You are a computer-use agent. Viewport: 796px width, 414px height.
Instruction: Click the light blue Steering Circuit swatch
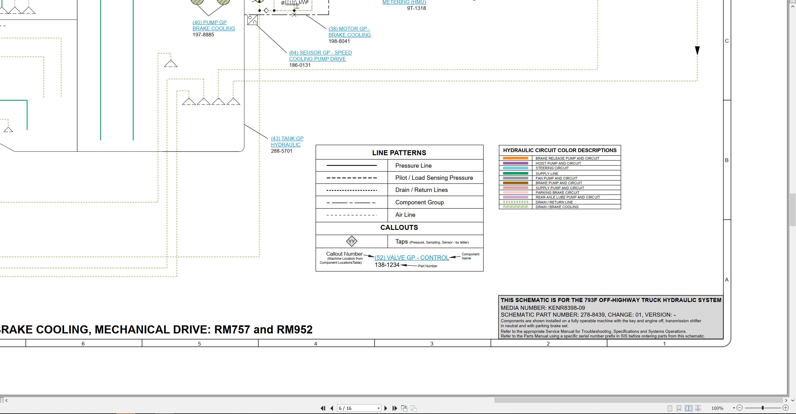coord(516,168)
